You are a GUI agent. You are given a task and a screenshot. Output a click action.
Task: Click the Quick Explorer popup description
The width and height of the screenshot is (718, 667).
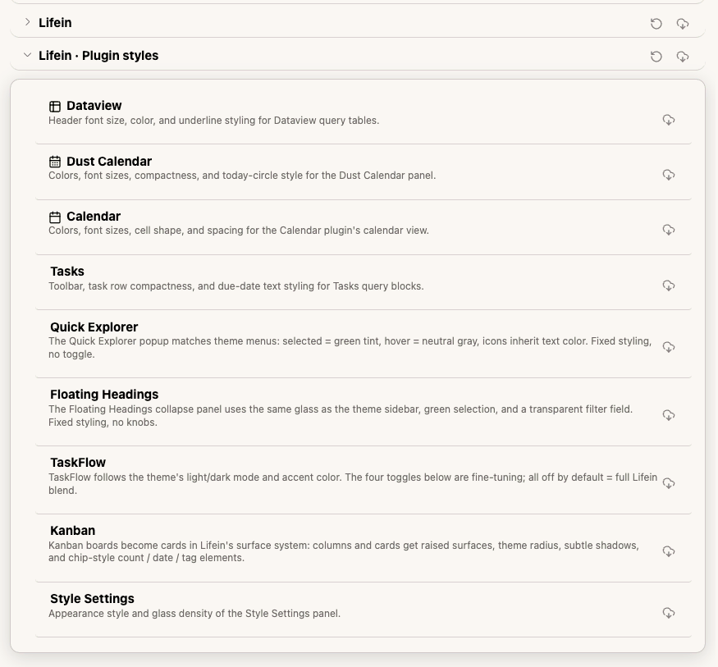tap(350, 348)
